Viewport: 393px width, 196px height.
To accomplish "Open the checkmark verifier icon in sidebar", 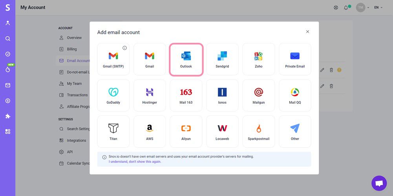I will pyautogui.click(x=8, y=54).
